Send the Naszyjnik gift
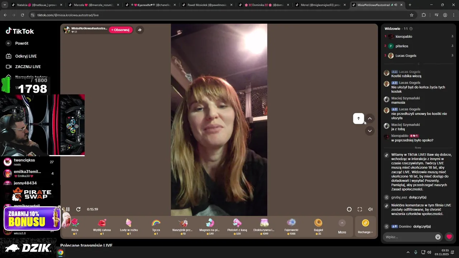Screen dimensions: 459x258 tap(183, 226)
